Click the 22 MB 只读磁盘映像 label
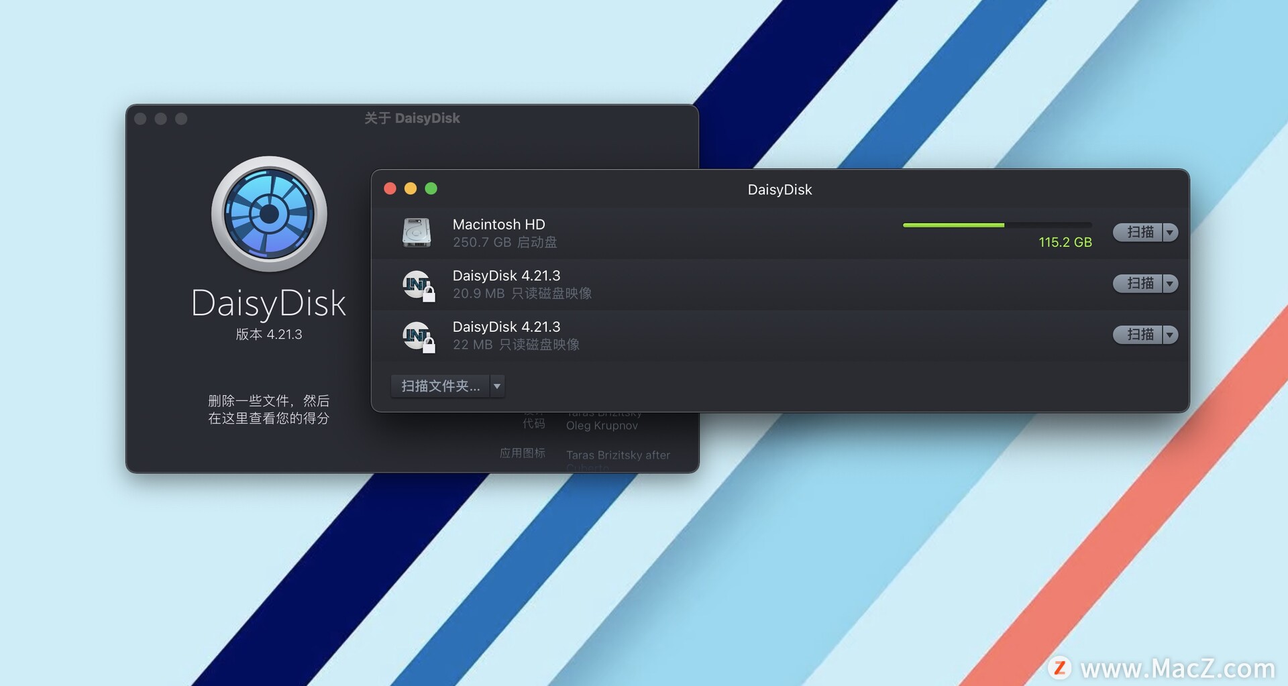This screenshot has width=1288, height=686. [x=516, y=344]
